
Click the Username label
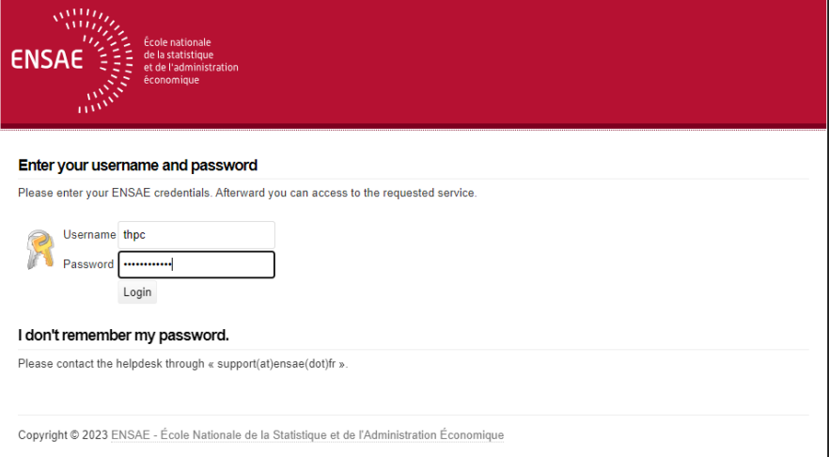tap(89, 235)
